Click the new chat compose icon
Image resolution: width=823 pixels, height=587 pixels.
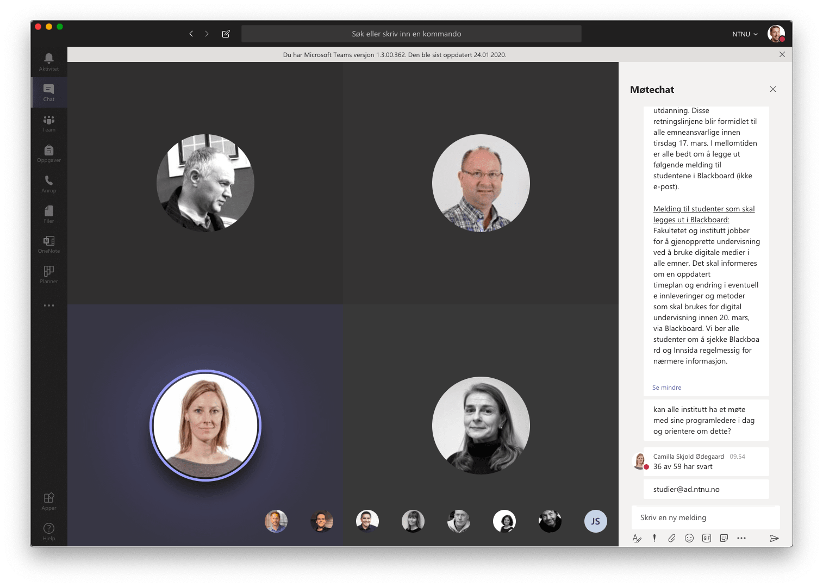pyautogui.click(x=226, y=34)
